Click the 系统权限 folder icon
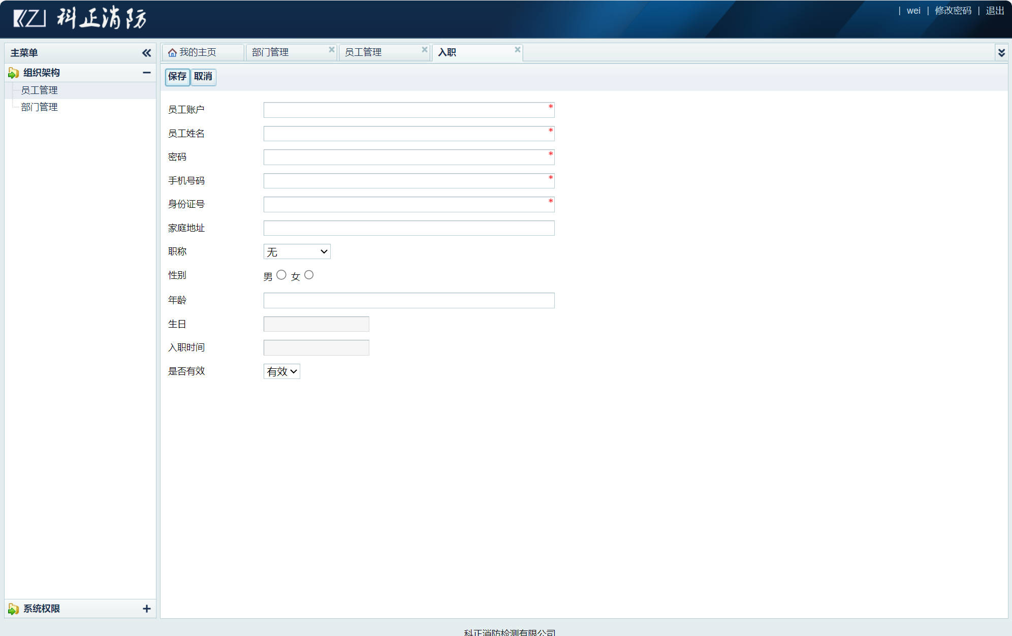The image size is (1012, 636). pos(13,609)
